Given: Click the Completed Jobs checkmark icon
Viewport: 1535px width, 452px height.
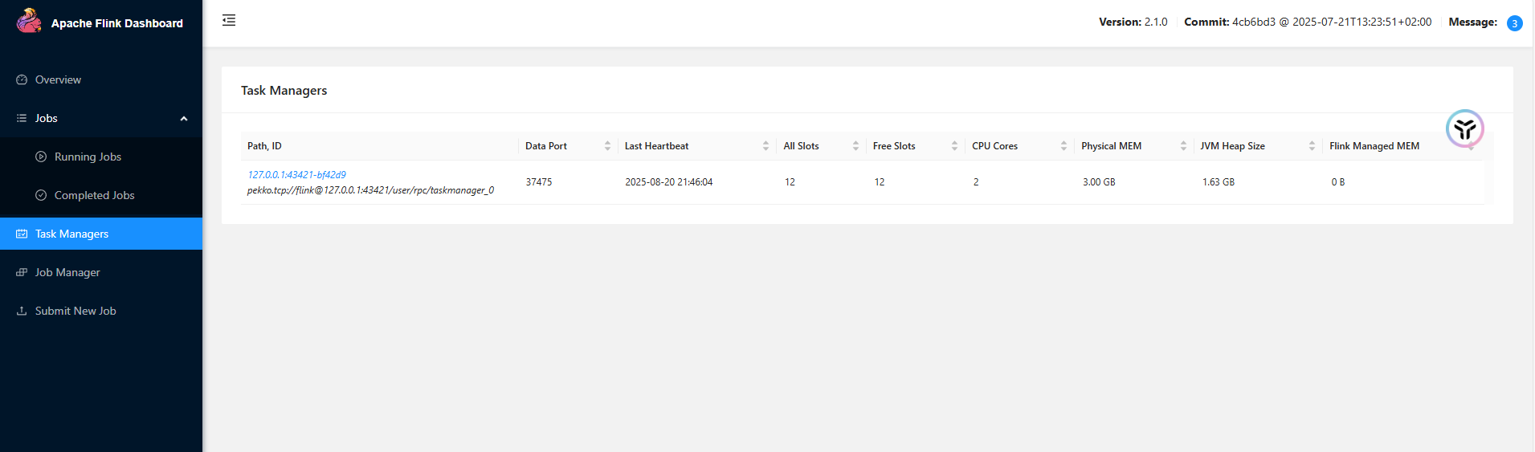Looking at the screenshot, I should click(41, 195).
